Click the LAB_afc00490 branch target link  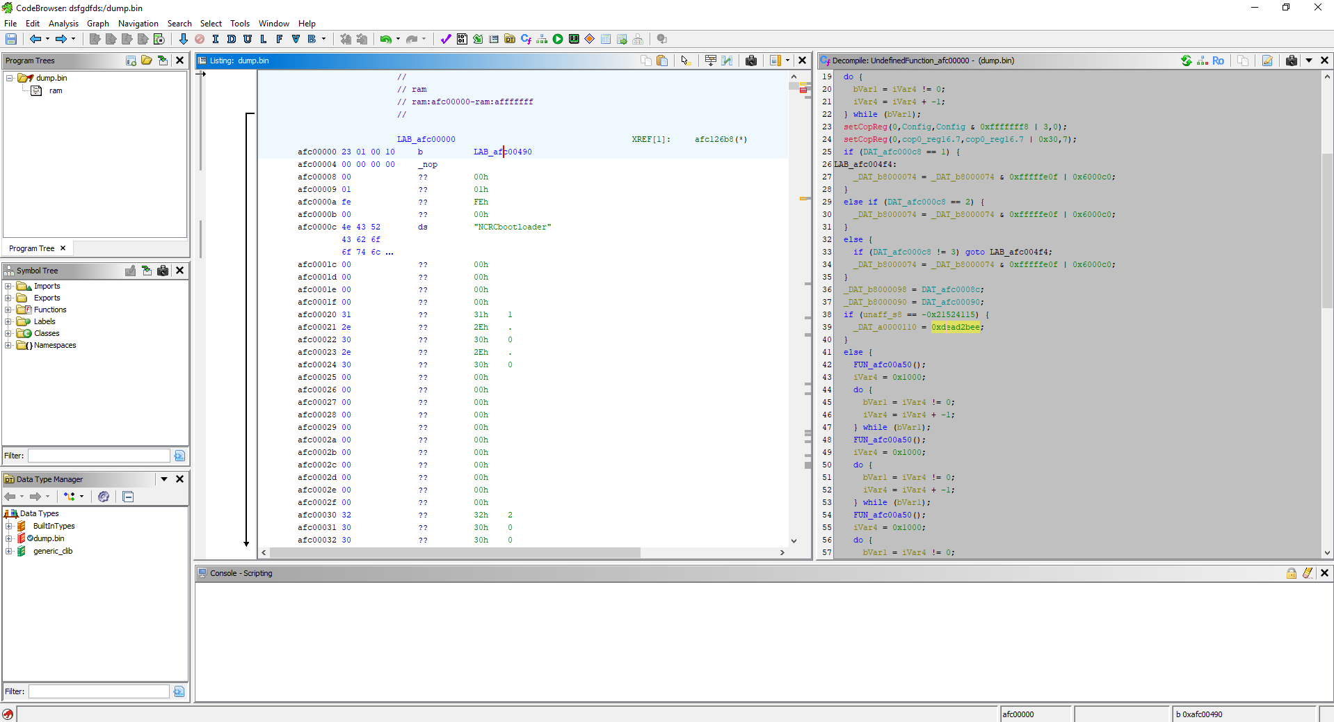[502, 152]
